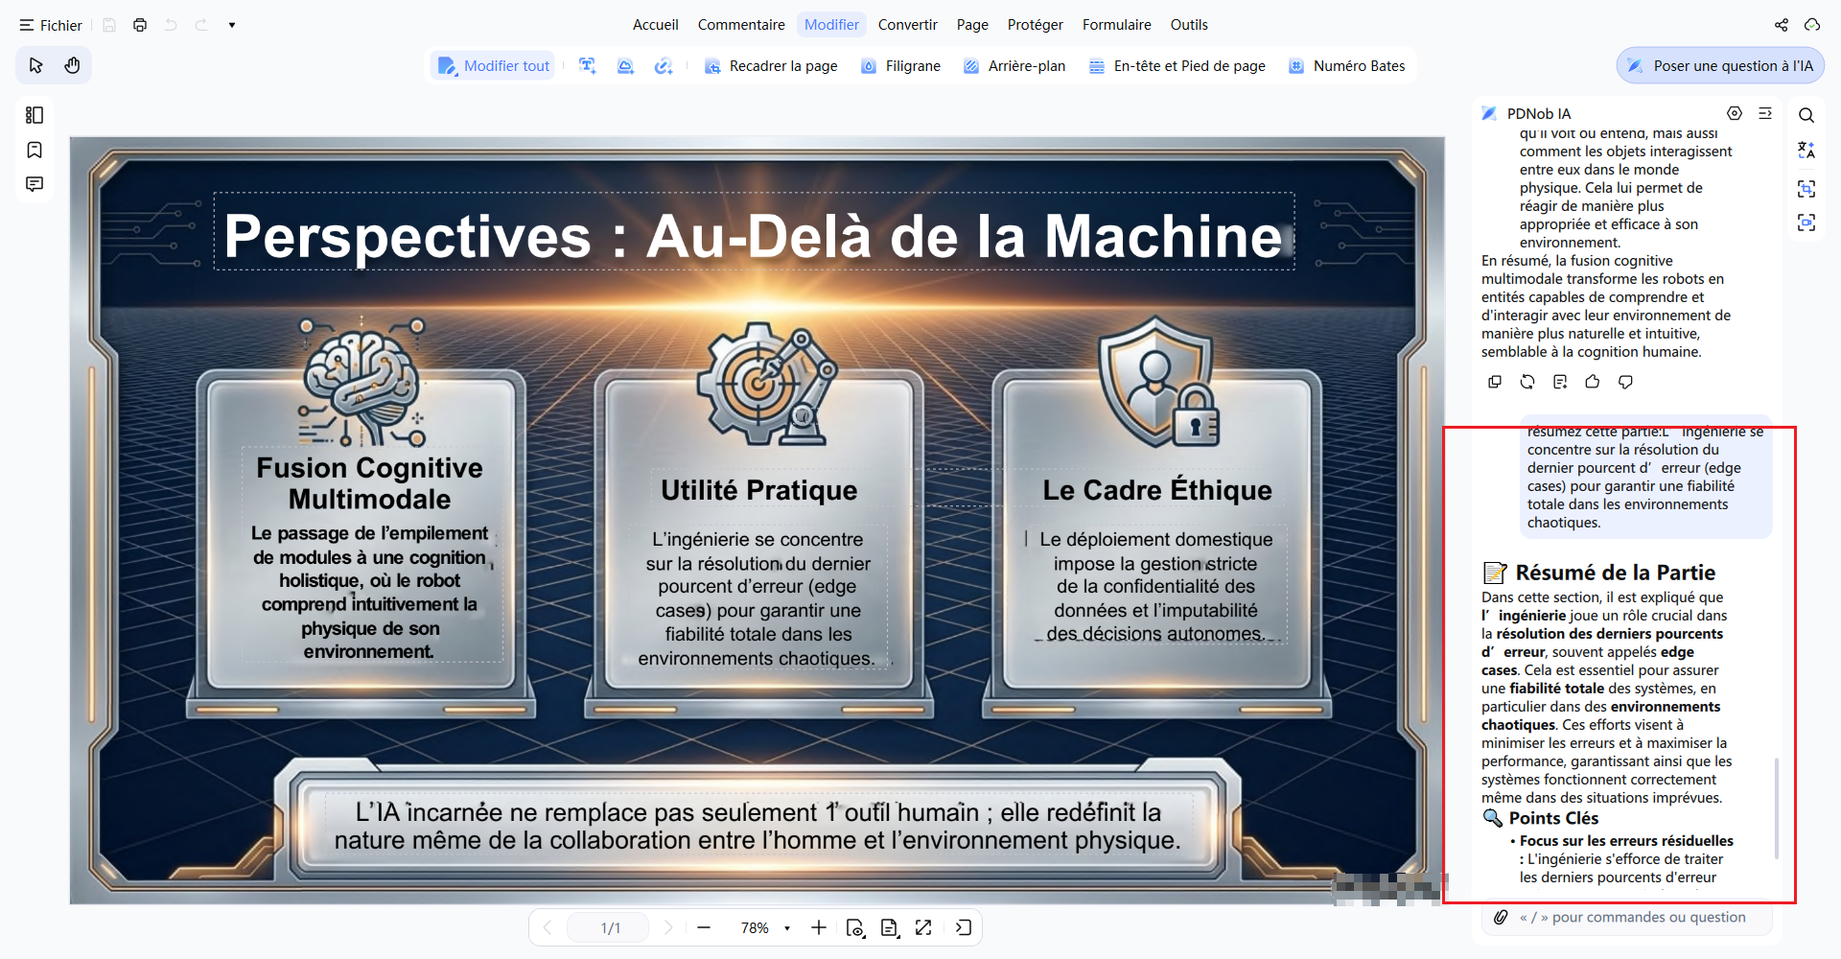The height and width of the screenshot is (959, 1841).
Task: Select the hand pan tool
Action: coord(72,65)
